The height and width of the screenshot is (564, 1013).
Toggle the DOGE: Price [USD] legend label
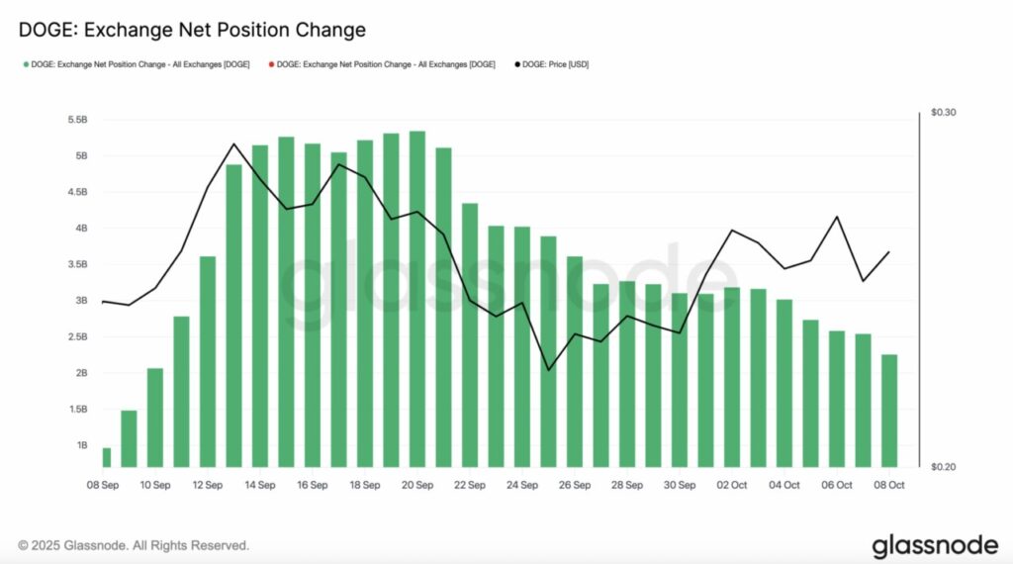[x=557, y=64]
